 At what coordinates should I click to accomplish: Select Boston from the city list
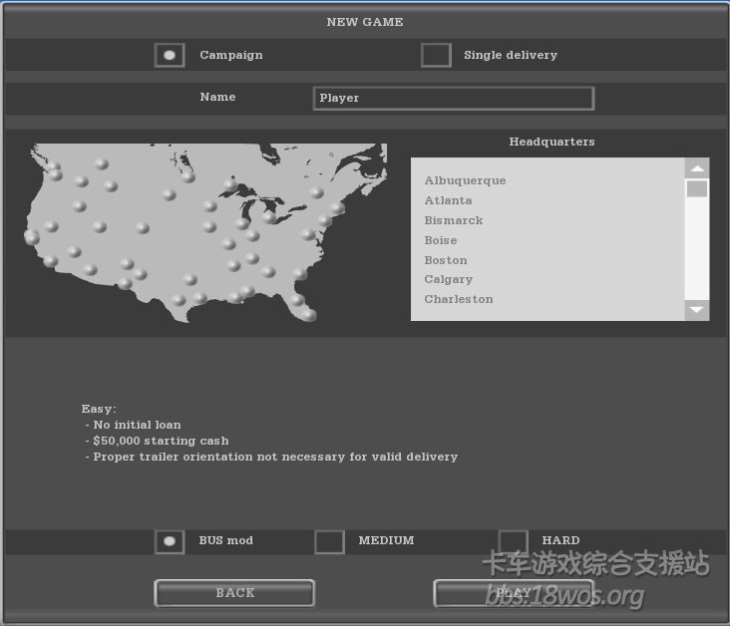pos(446,260)
